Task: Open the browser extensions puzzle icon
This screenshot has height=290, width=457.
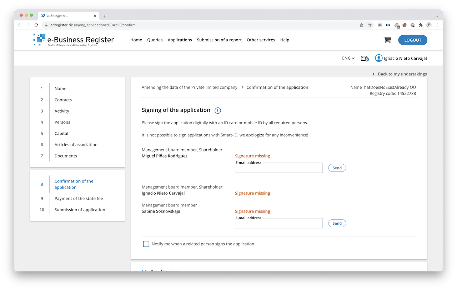Action: (421, 25)
